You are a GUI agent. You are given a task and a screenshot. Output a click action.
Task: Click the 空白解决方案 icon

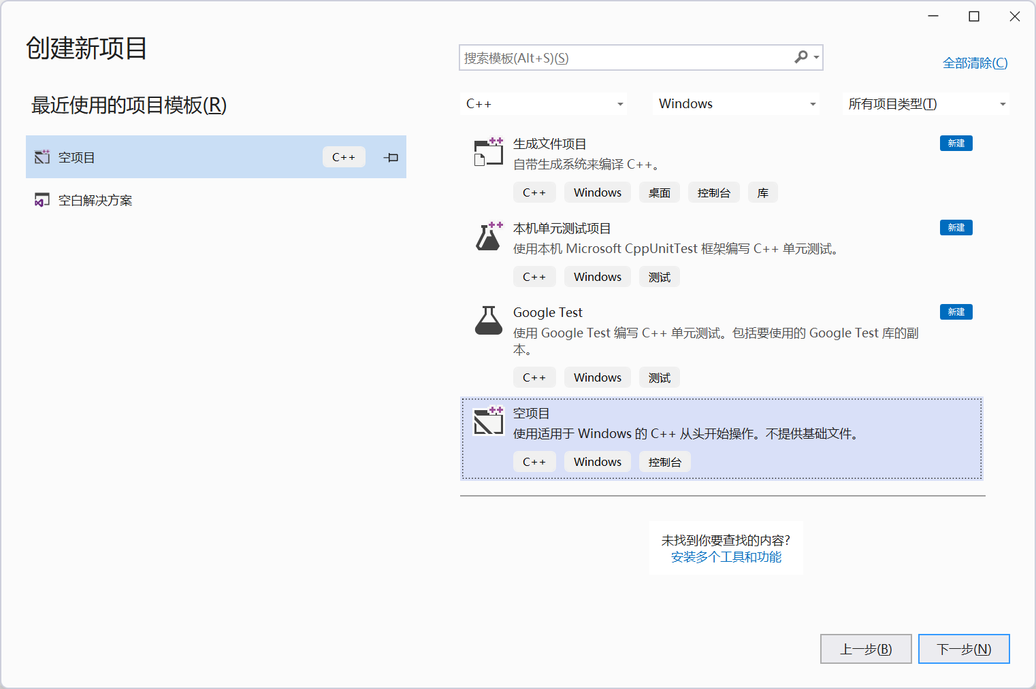[x=42, y=200]
